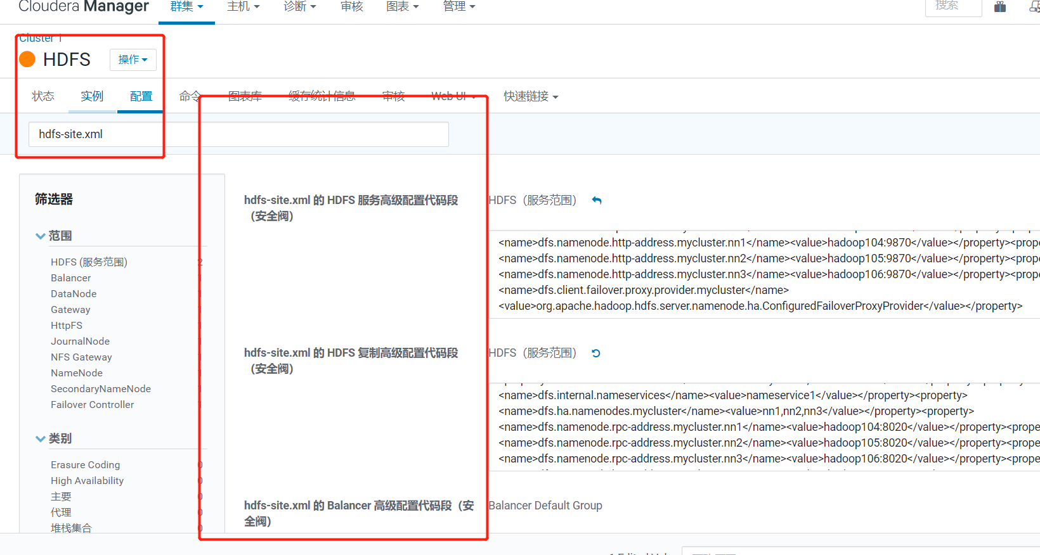Viewport: 1040px width, 555px height.
Task: Click the 搜索 search box in header
Action: tap(952, 7)
